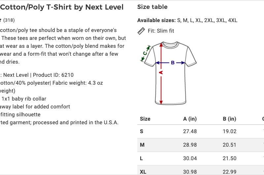
Task: Click the blue B width arrow
Action: [x=170, y=63]
